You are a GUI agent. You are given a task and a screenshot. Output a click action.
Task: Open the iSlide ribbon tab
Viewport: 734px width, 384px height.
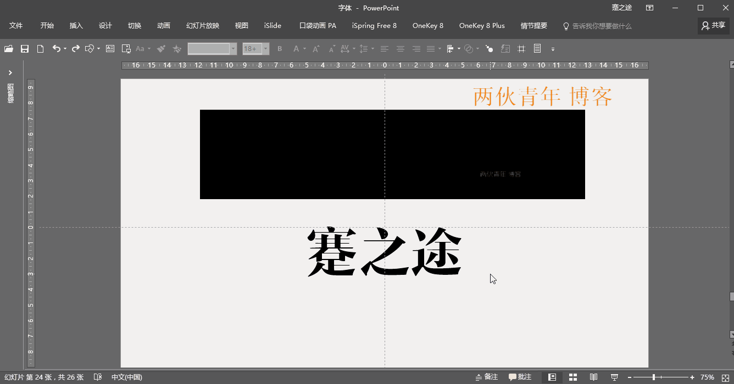tap(272, 25)
